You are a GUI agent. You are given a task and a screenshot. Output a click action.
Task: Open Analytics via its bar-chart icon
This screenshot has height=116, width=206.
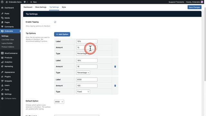click(2, 62)
